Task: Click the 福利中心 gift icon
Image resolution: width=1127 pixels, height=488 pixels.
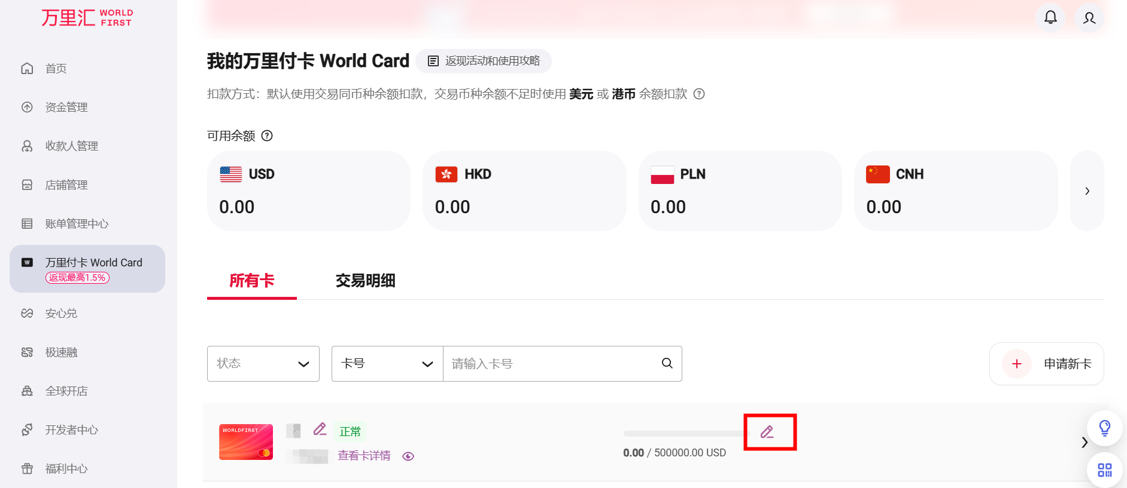Action: 27,468
